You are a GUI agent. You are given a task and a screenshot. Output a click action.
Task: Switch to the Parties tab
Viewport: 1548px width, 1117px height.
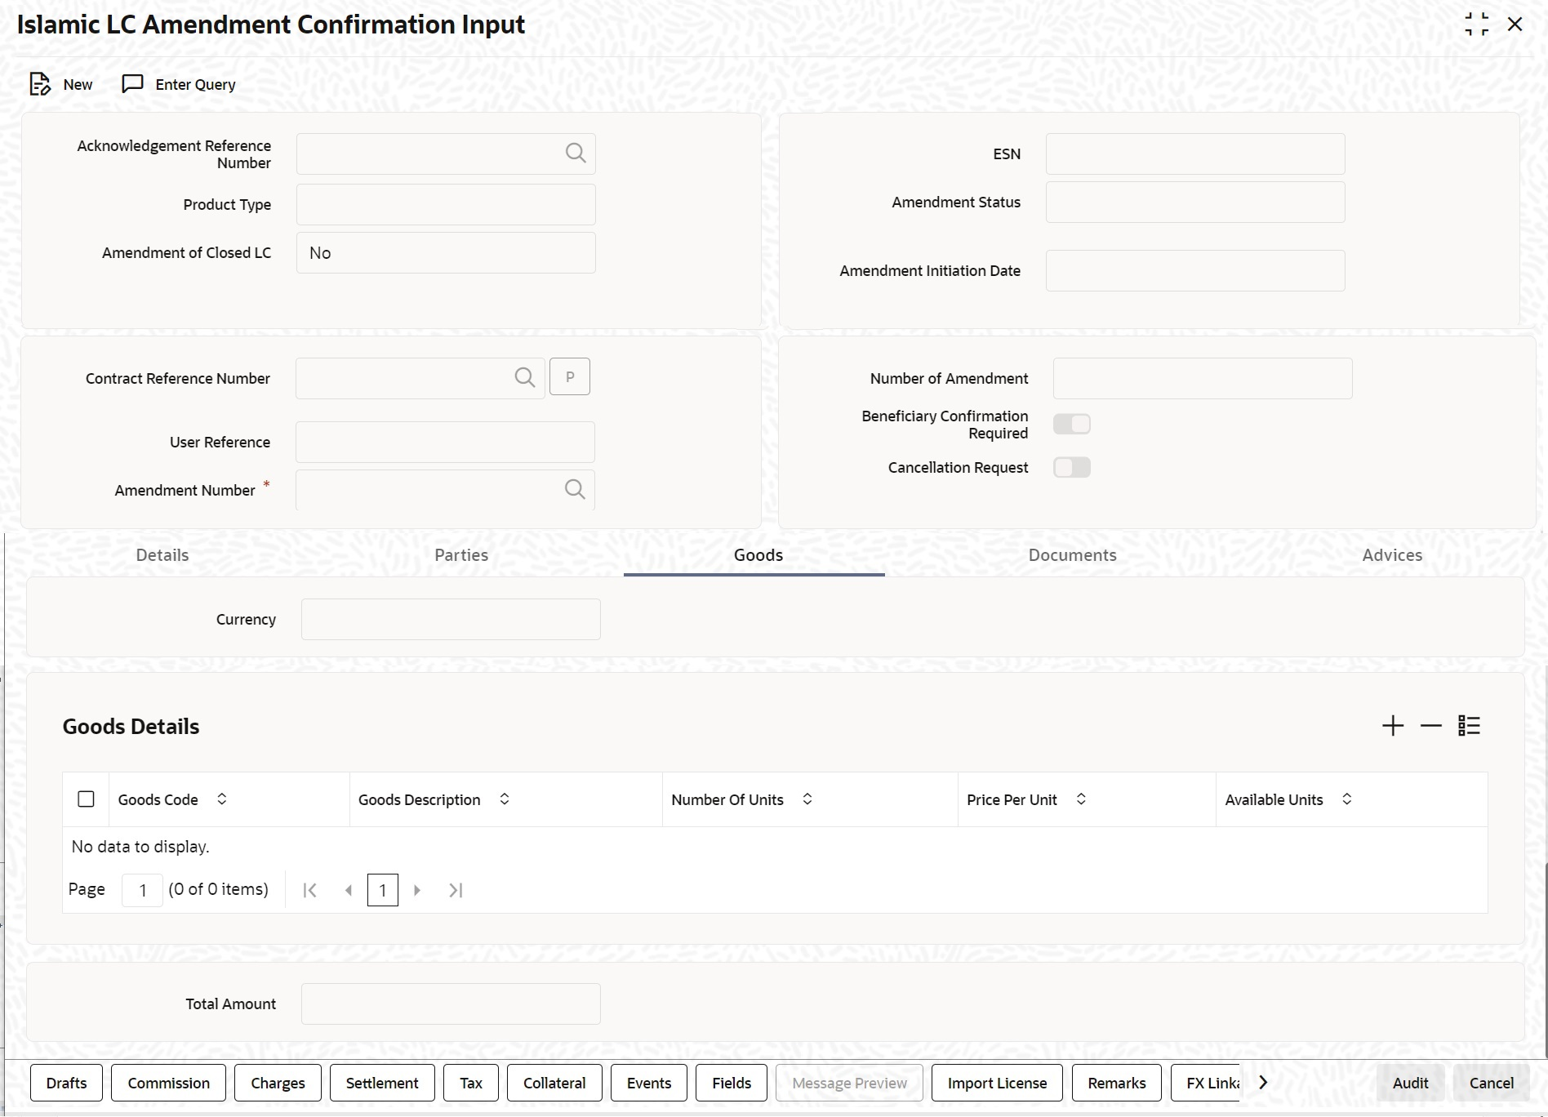461,555
